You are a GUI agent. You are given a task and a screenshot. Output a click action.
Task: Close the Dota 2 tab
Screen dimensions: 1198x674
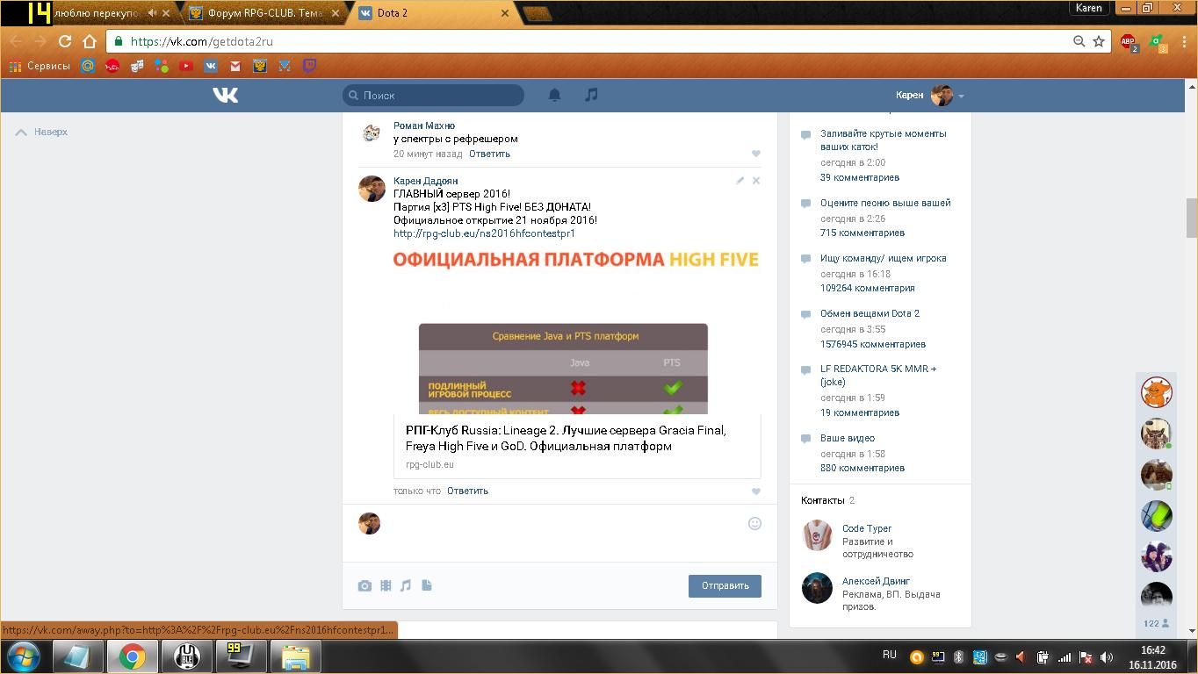(x=505, y=13)
